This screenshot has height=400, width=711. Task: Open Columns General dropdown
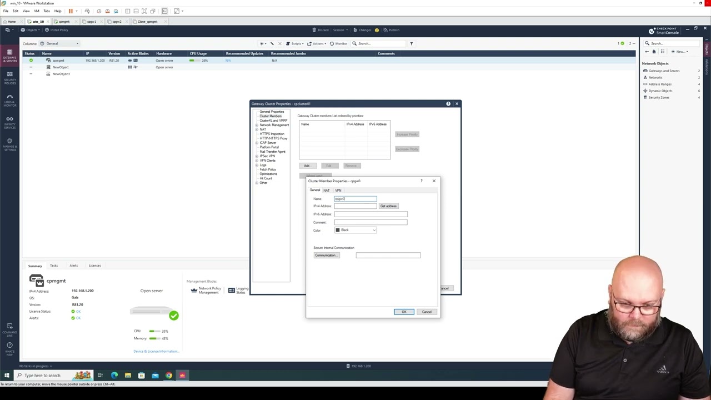pos(59,43)
